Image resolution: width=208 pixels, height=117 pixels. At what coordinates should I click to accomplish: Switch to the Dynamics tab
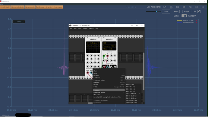49,7
